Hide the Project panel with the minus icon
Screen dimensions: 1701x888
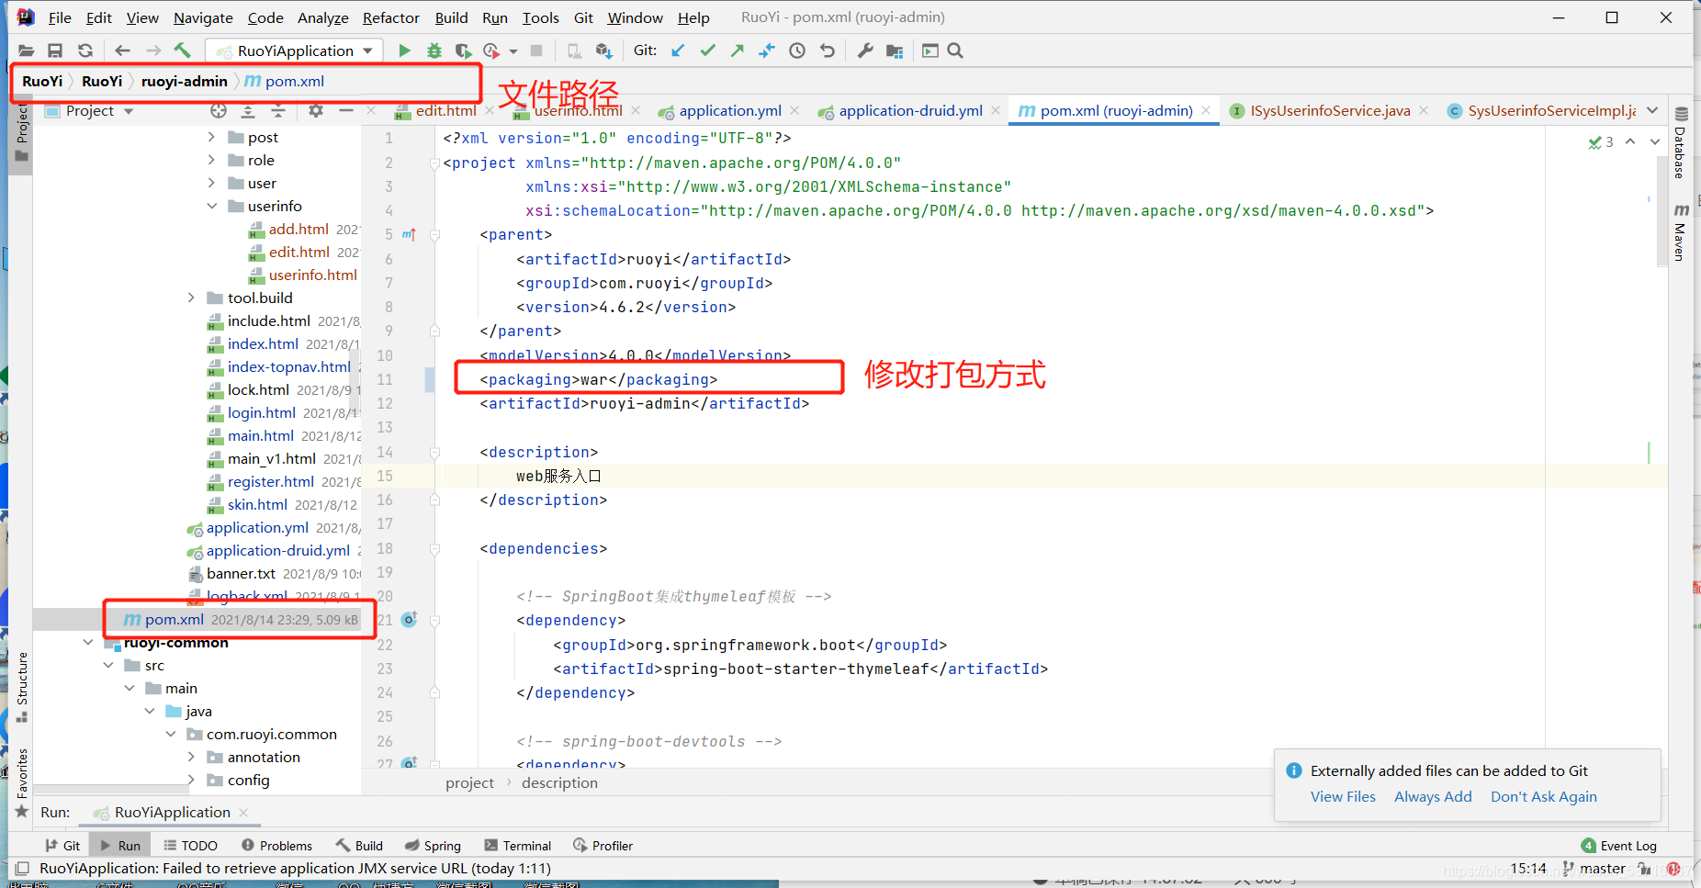345,111
